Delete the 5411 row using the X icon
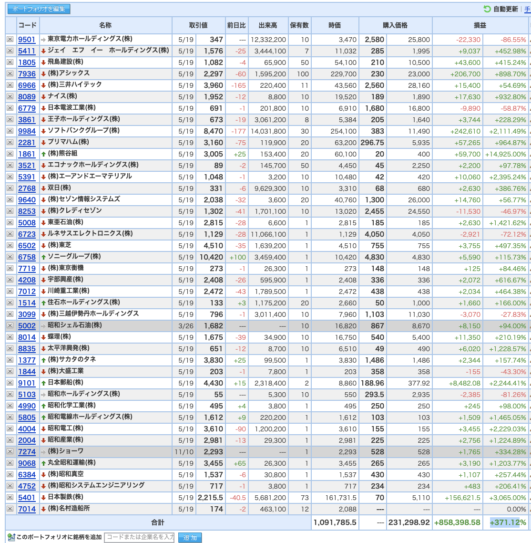 pos(10,51)
